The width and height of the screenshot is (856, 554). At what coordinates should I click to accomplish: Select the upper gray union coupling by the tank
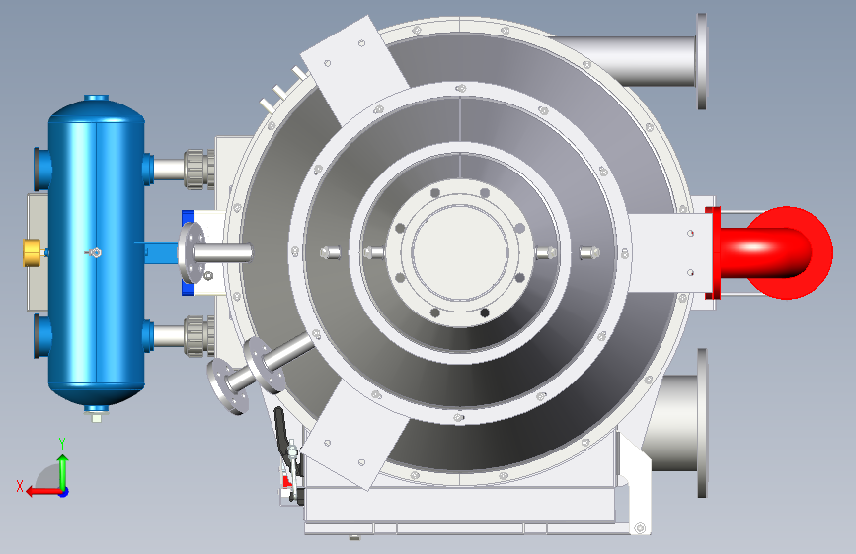(198, 169)
